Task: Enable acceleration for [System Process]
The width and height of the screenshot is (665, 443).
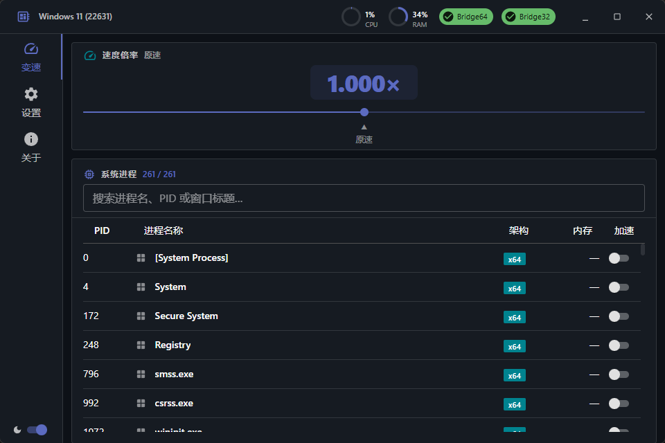Action: (619, 258)
